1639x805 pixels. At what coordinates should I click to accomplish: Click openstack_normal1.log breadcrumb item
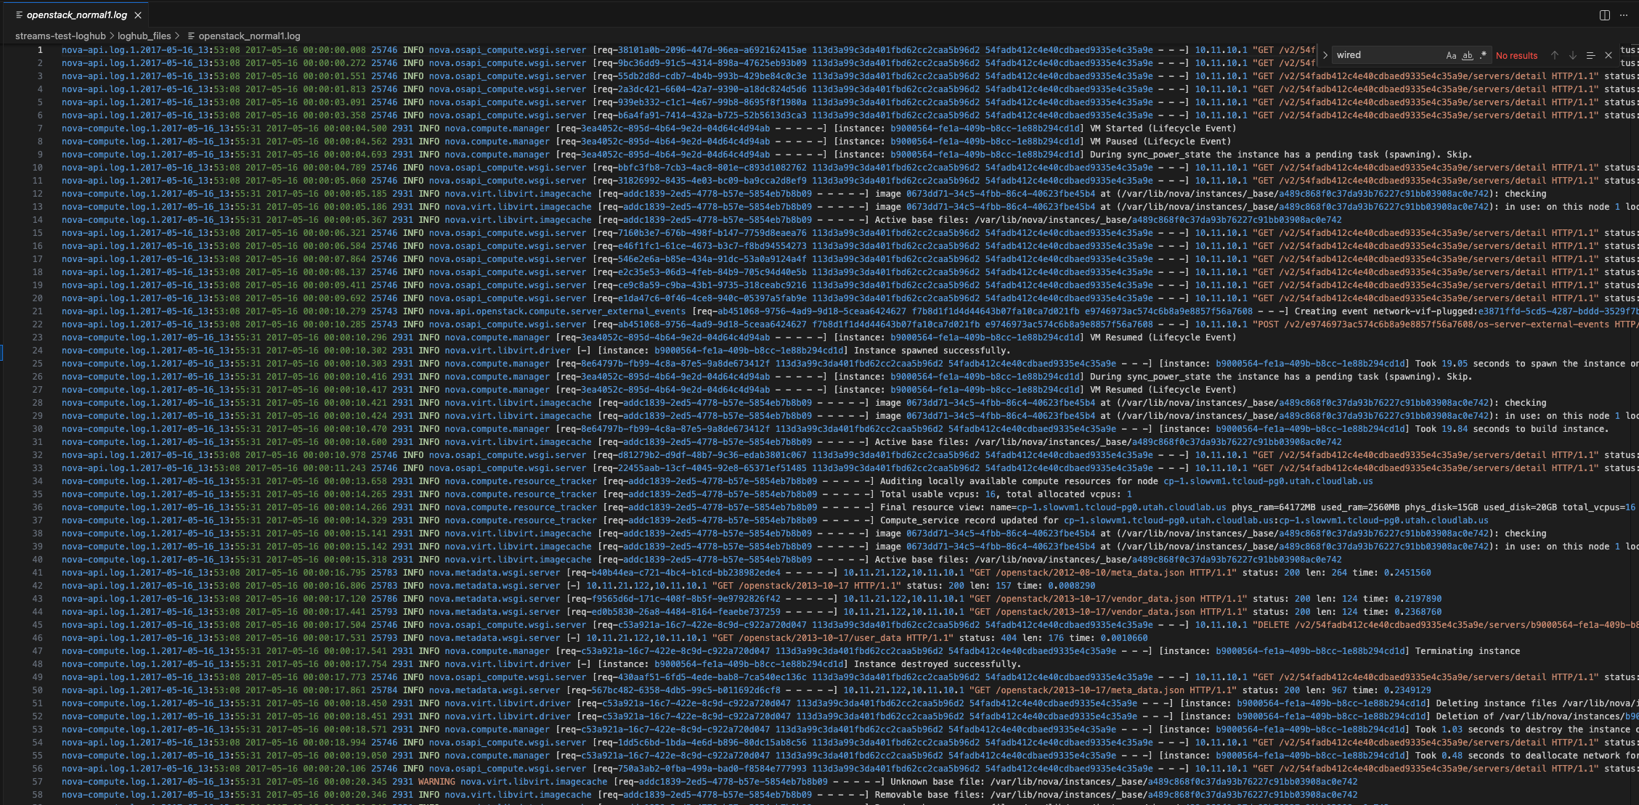(x=249, y=36)
